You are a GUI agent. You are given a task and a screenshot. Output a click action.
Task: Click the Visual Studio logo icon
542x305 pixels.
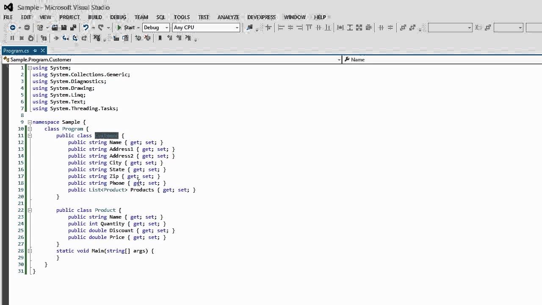pyautogui.click(x=8, y=7)
